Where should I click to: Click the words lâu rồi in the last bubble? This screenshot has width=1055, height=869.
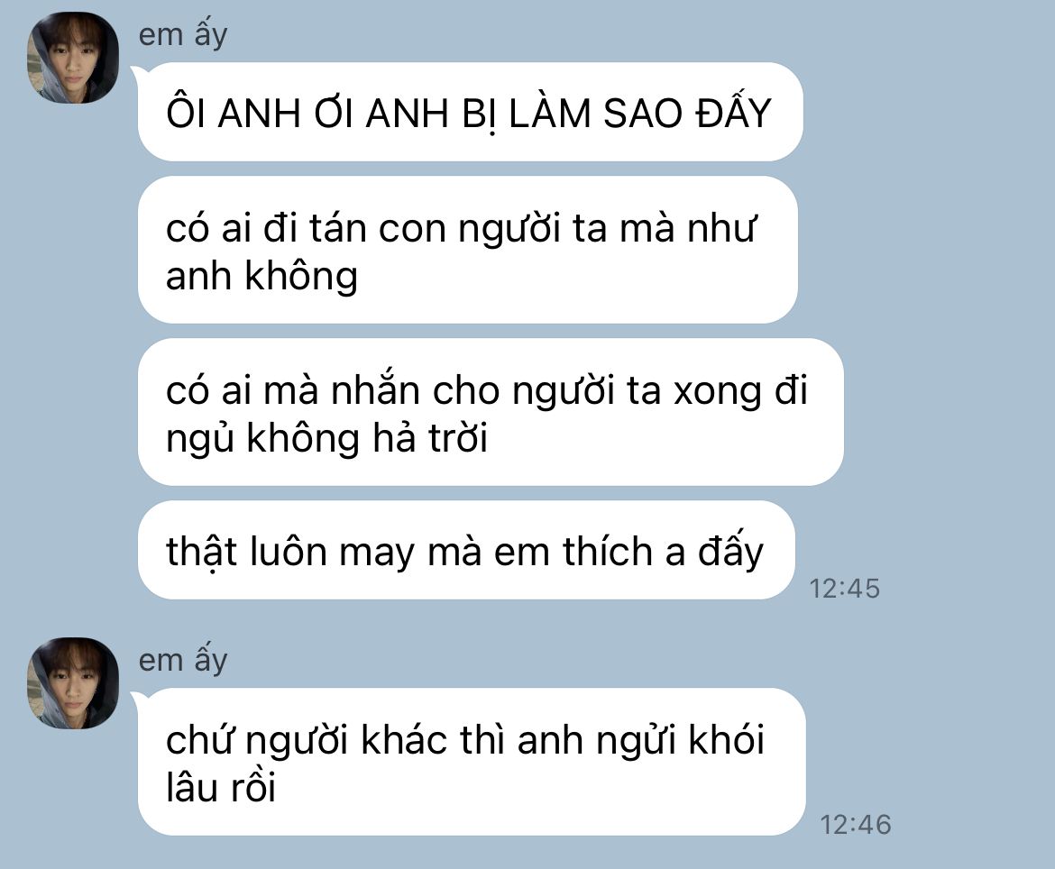[x=221, y=787]
